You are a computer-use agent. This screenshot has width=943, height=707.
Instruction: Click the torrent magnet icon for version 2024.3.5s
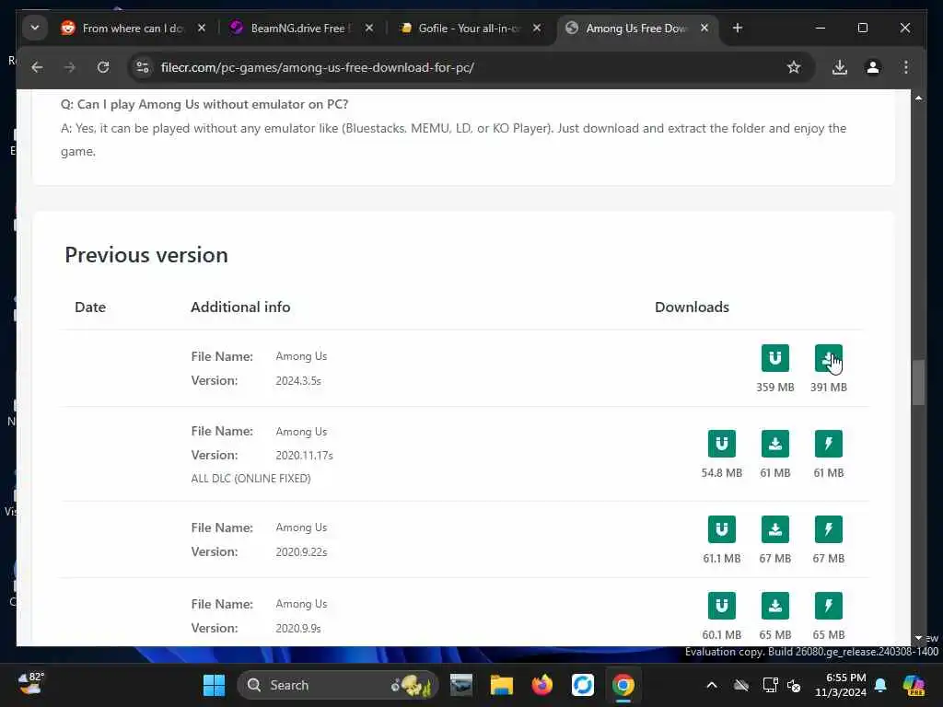click(774, 358)
